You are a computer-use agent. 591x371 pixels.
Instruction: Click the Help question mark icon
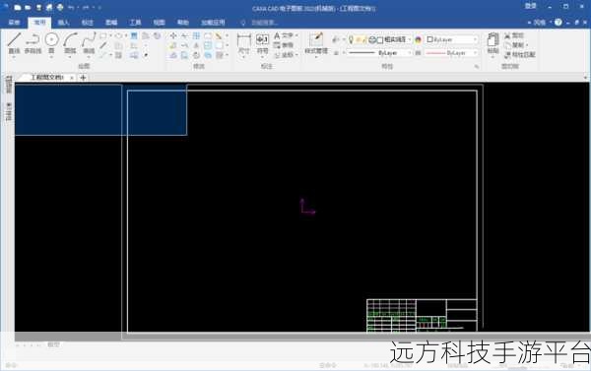558,23
